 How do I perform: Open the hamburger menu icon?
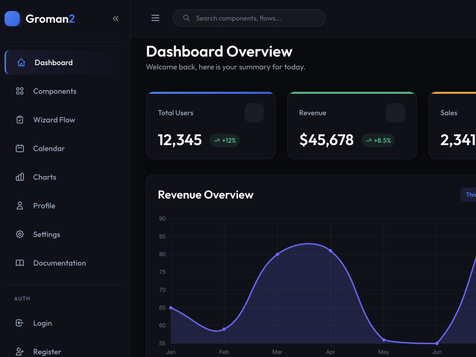(156, 18)
